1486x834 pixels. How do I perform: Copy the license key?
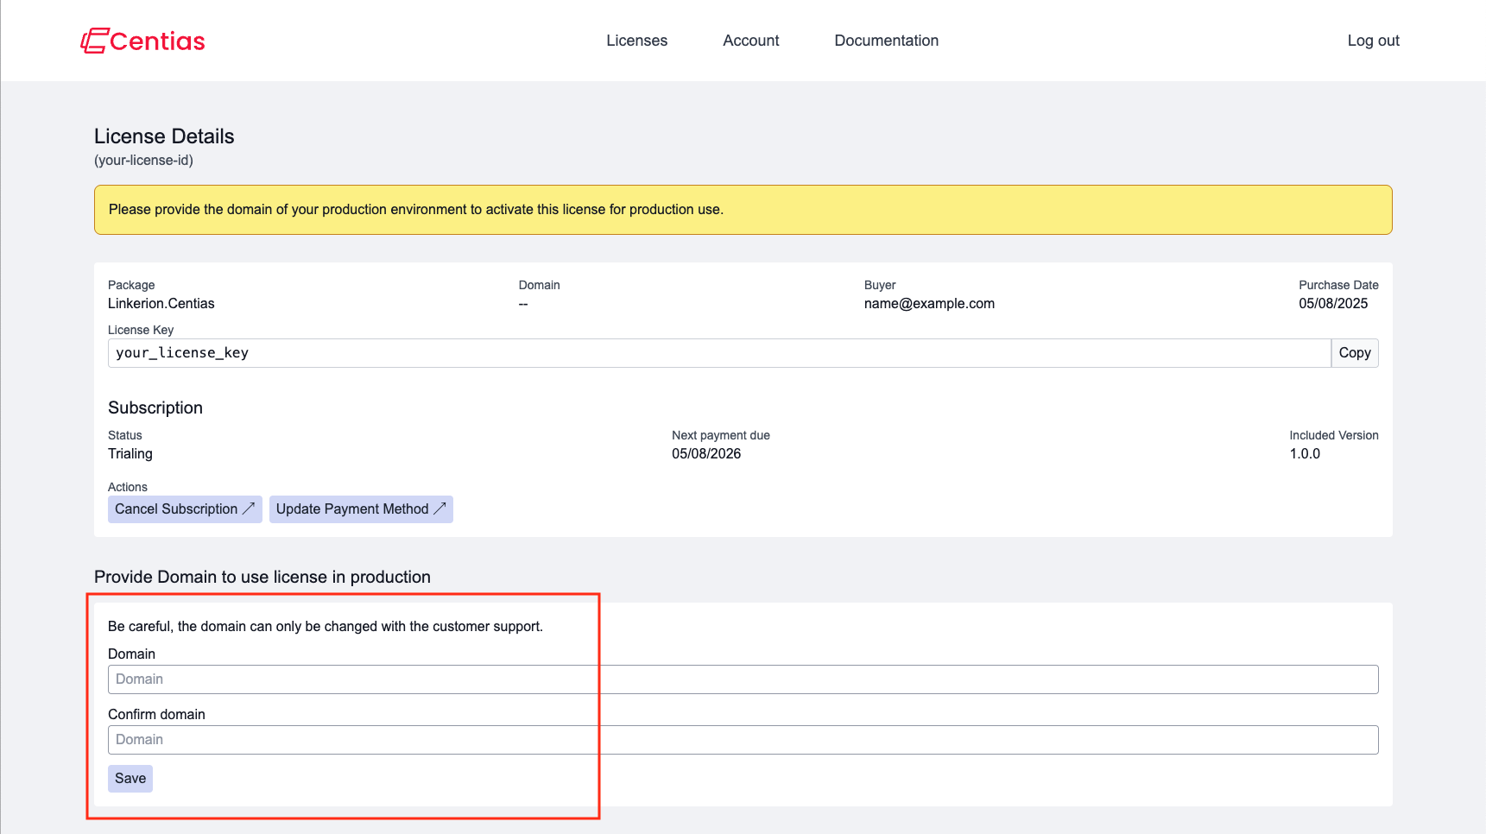click(1355, 353)
